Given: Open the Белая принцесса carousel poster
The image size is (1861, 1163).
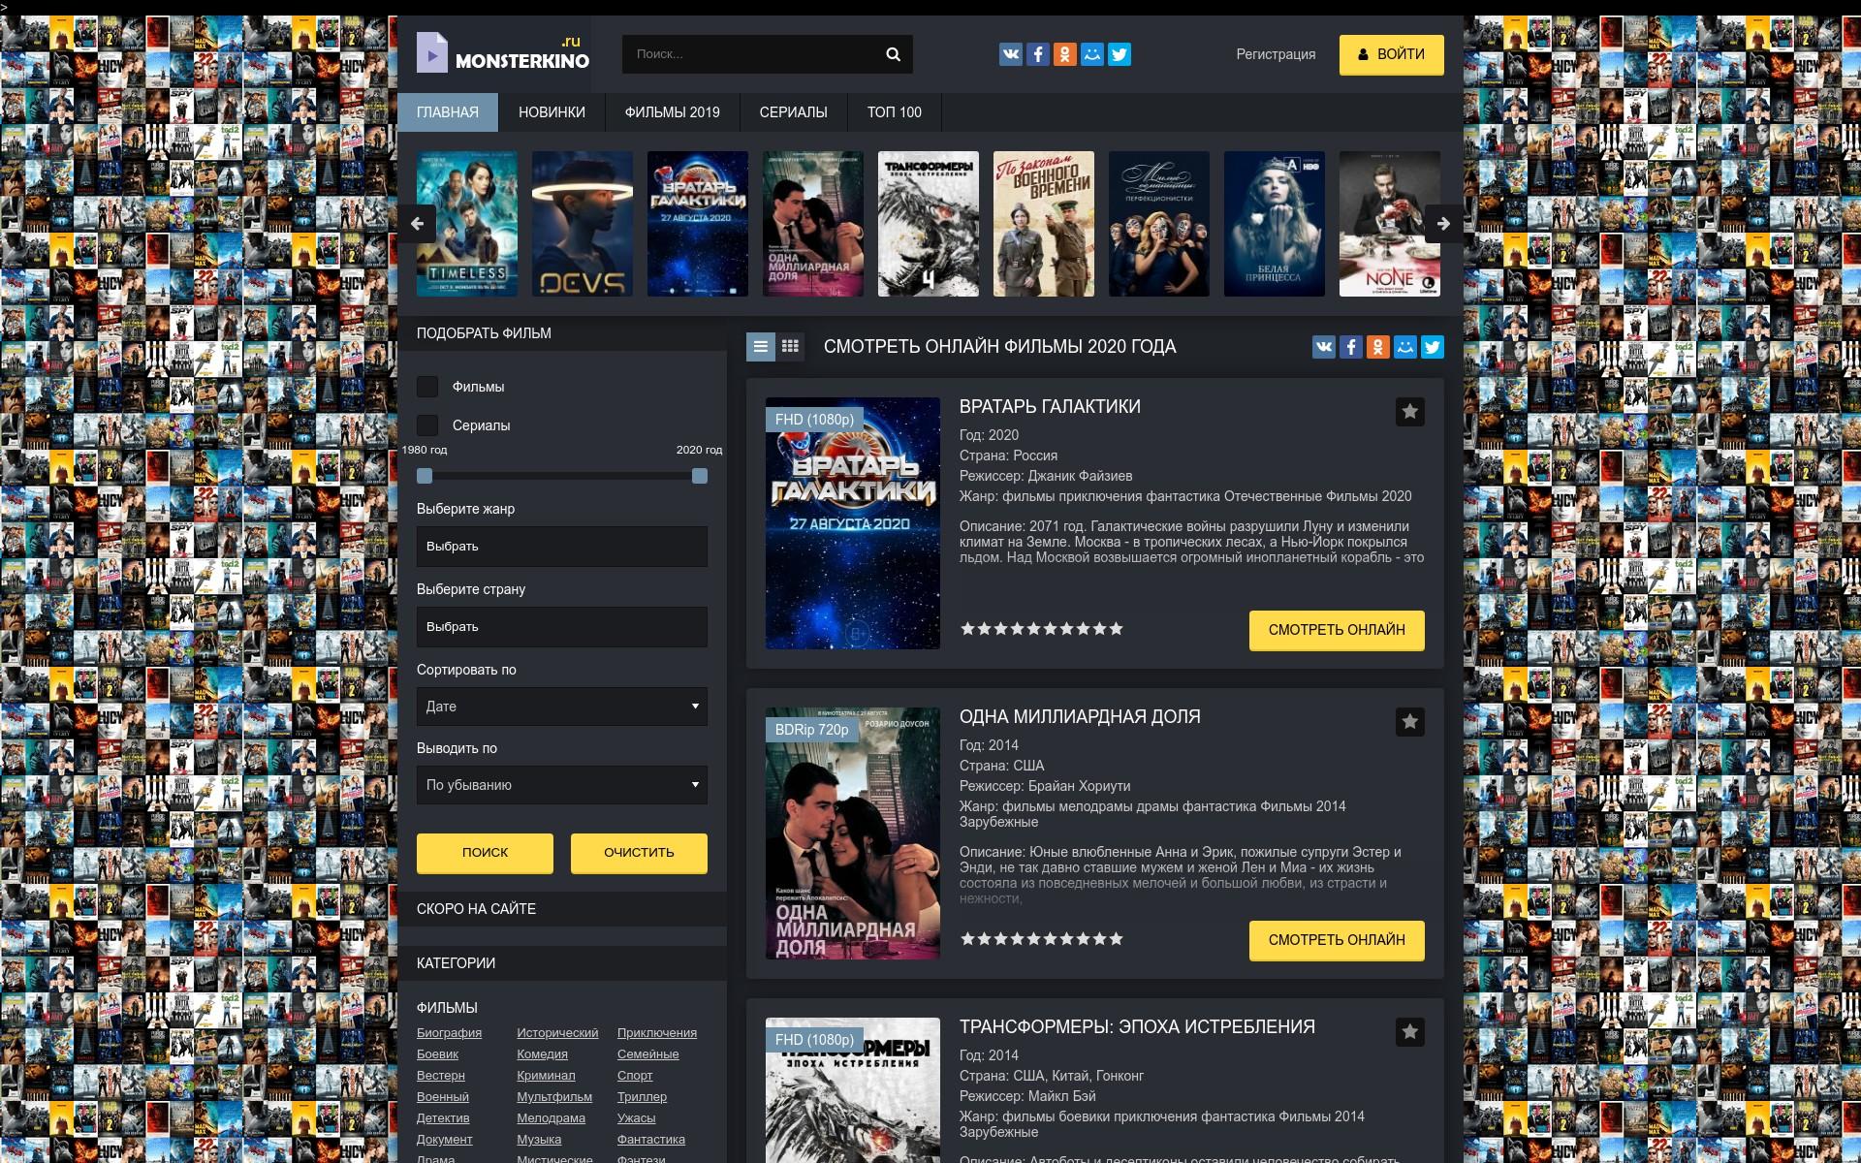Looking at the screenshot, I should tap(1275, 224).
